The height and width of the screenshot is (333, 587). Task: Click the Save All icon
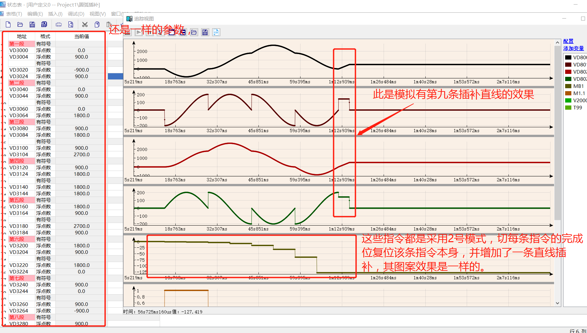tap(44, 24)
